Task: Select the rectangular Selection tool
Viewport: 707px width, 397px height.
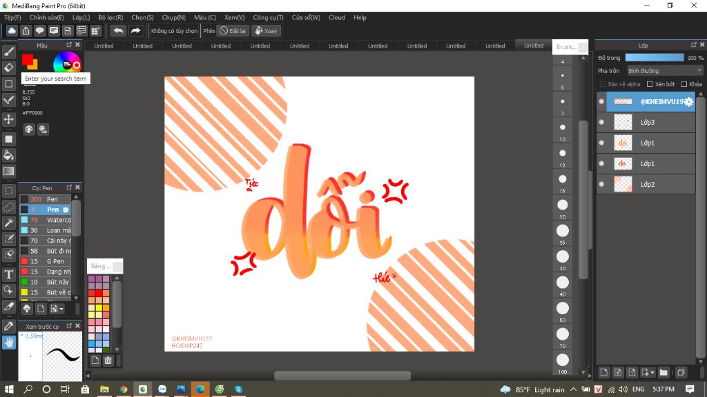Action: pos(8,191)
